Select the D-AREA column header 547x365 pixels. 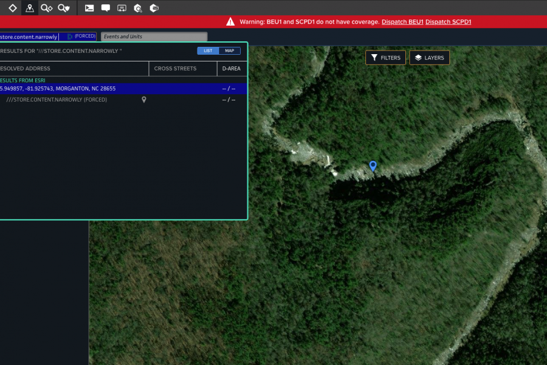click(232, 69)
